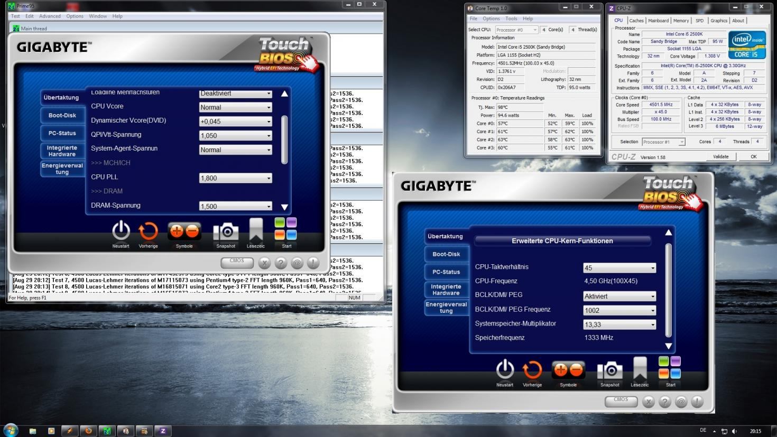This screenshot has width=777, height=437.
Task: Open Options menu in Core Temp
Action: coord(491,18)
